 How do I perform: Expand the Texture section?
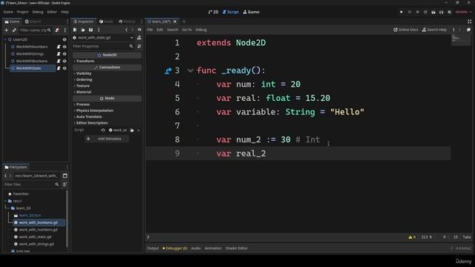tap(82, 86)
